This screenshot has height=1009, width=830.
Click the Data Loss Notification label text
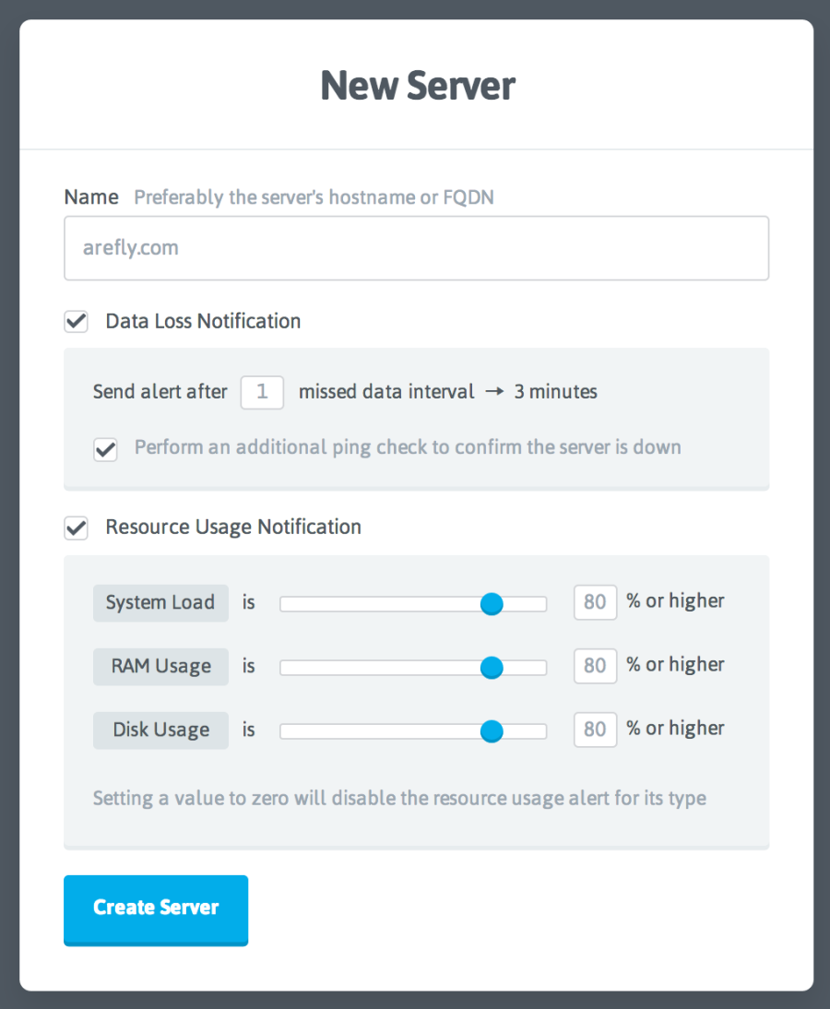(x=203, y=322)
